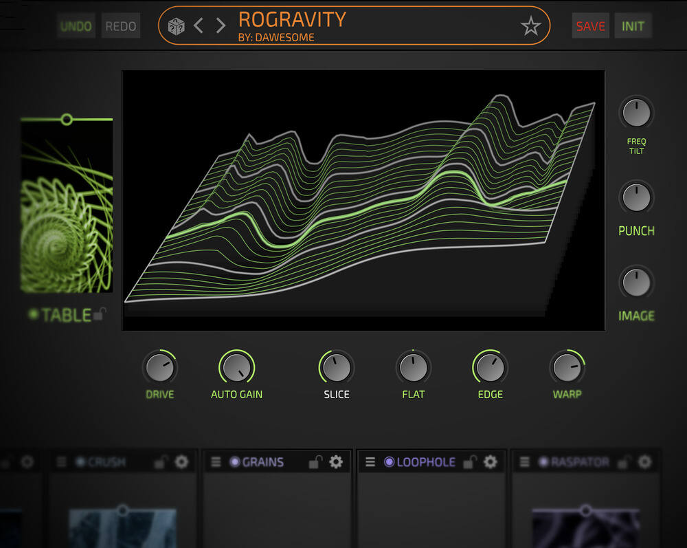Click the SAVE button

coord(590,26)
